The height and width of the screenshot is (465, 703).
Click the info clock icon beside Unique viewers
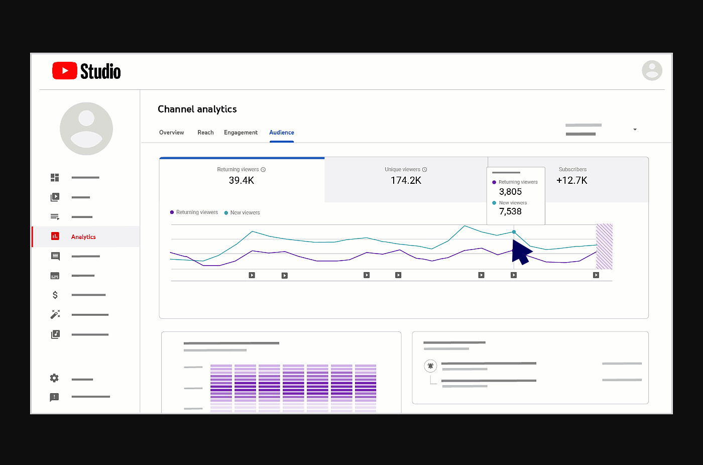(x=424, y=170)
